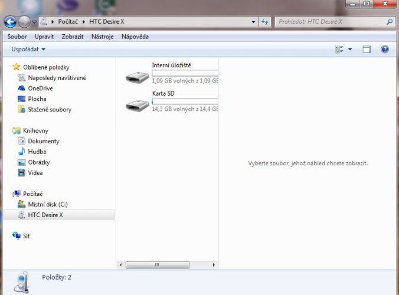Viewport: 399px width, 295px height.
Task: Select HTC Desire X breadcrumb segment
Action: click(x=107, y=22)
